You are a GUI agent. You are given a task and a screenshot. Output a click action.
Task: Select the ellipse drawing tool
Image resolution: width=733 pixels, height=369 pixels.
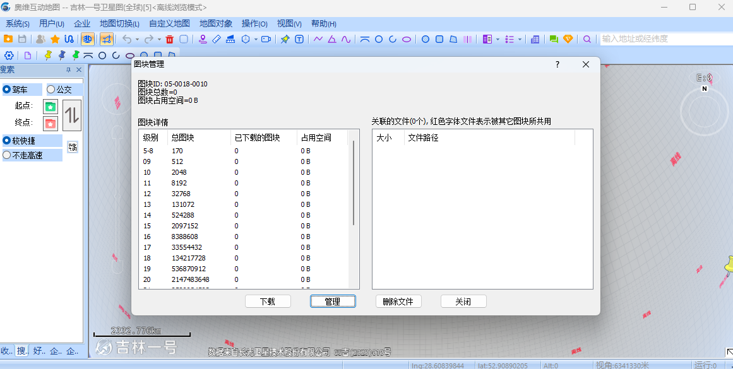407,39
